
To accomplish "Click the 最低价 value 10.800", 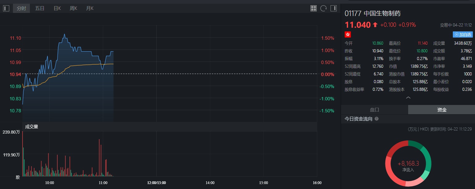I will pos(422,51).
